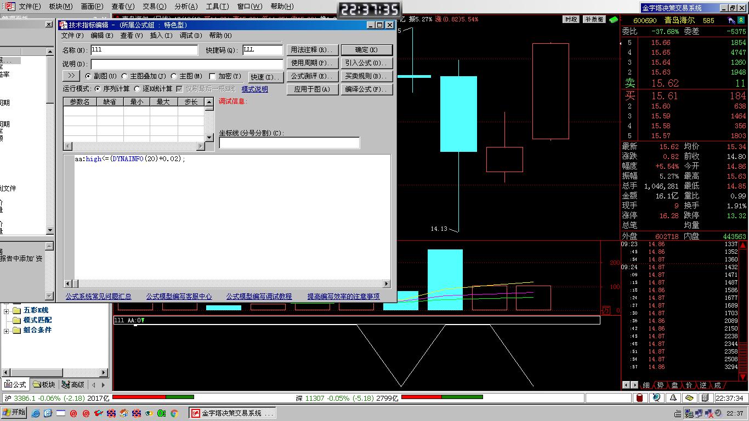Click the >> expand button in editor
Screen dimensions: 749x421
(71, 76)
